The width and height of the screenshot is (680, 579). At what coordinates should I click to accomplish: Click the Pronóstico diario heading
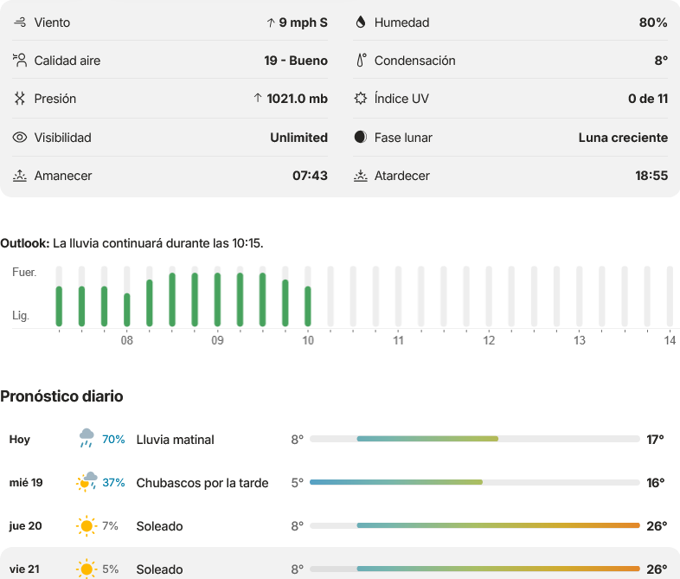61,396
